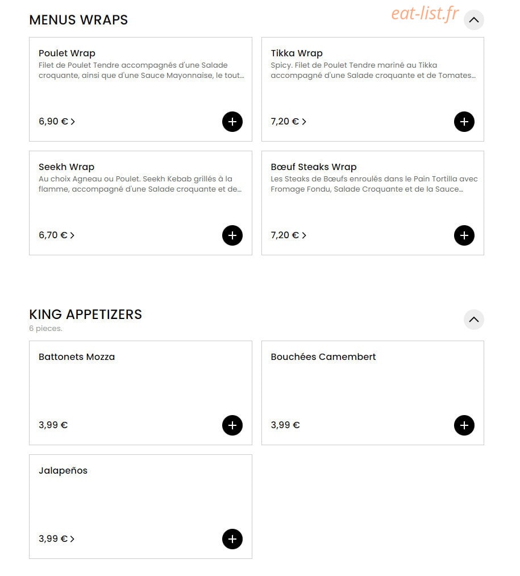Add Battonets Mozza with plus icon
The width and height of the screenshot is (520, 576).
(232, 425)
